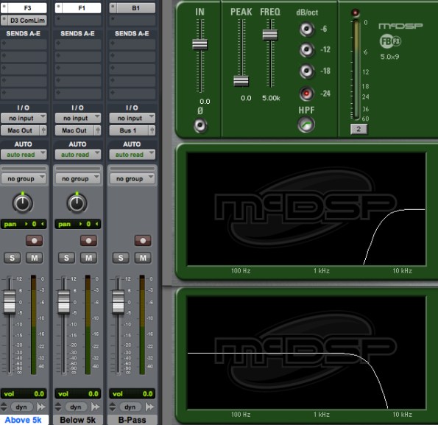Open input selector on Below 5k track
The image size is (438, 425).
click(x=78, y=118)
